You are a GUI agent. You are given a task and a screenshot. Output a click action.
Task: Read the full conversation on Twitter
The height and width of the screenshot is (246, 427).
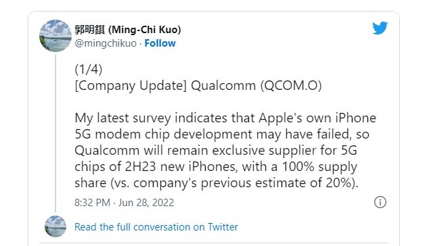click(x=156, y=226)
